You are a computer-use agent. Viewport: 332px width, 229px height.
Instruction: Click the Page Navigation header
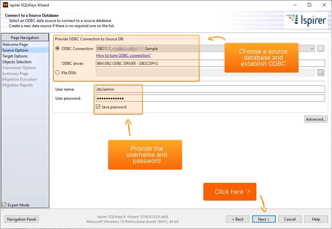[x=25, y=37]
